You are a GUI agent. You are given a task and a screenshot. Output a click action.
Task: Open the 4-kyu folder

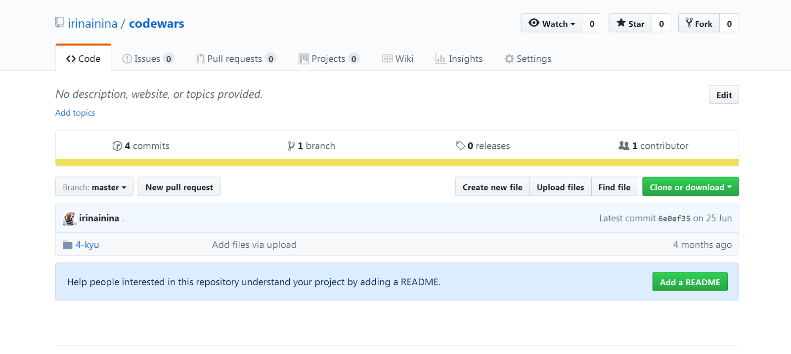tap(87, 245)
